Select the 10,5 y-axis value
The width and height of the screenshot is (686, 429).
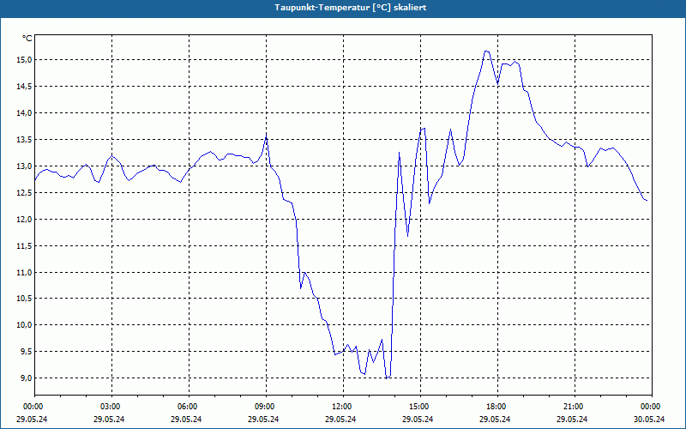25,299
